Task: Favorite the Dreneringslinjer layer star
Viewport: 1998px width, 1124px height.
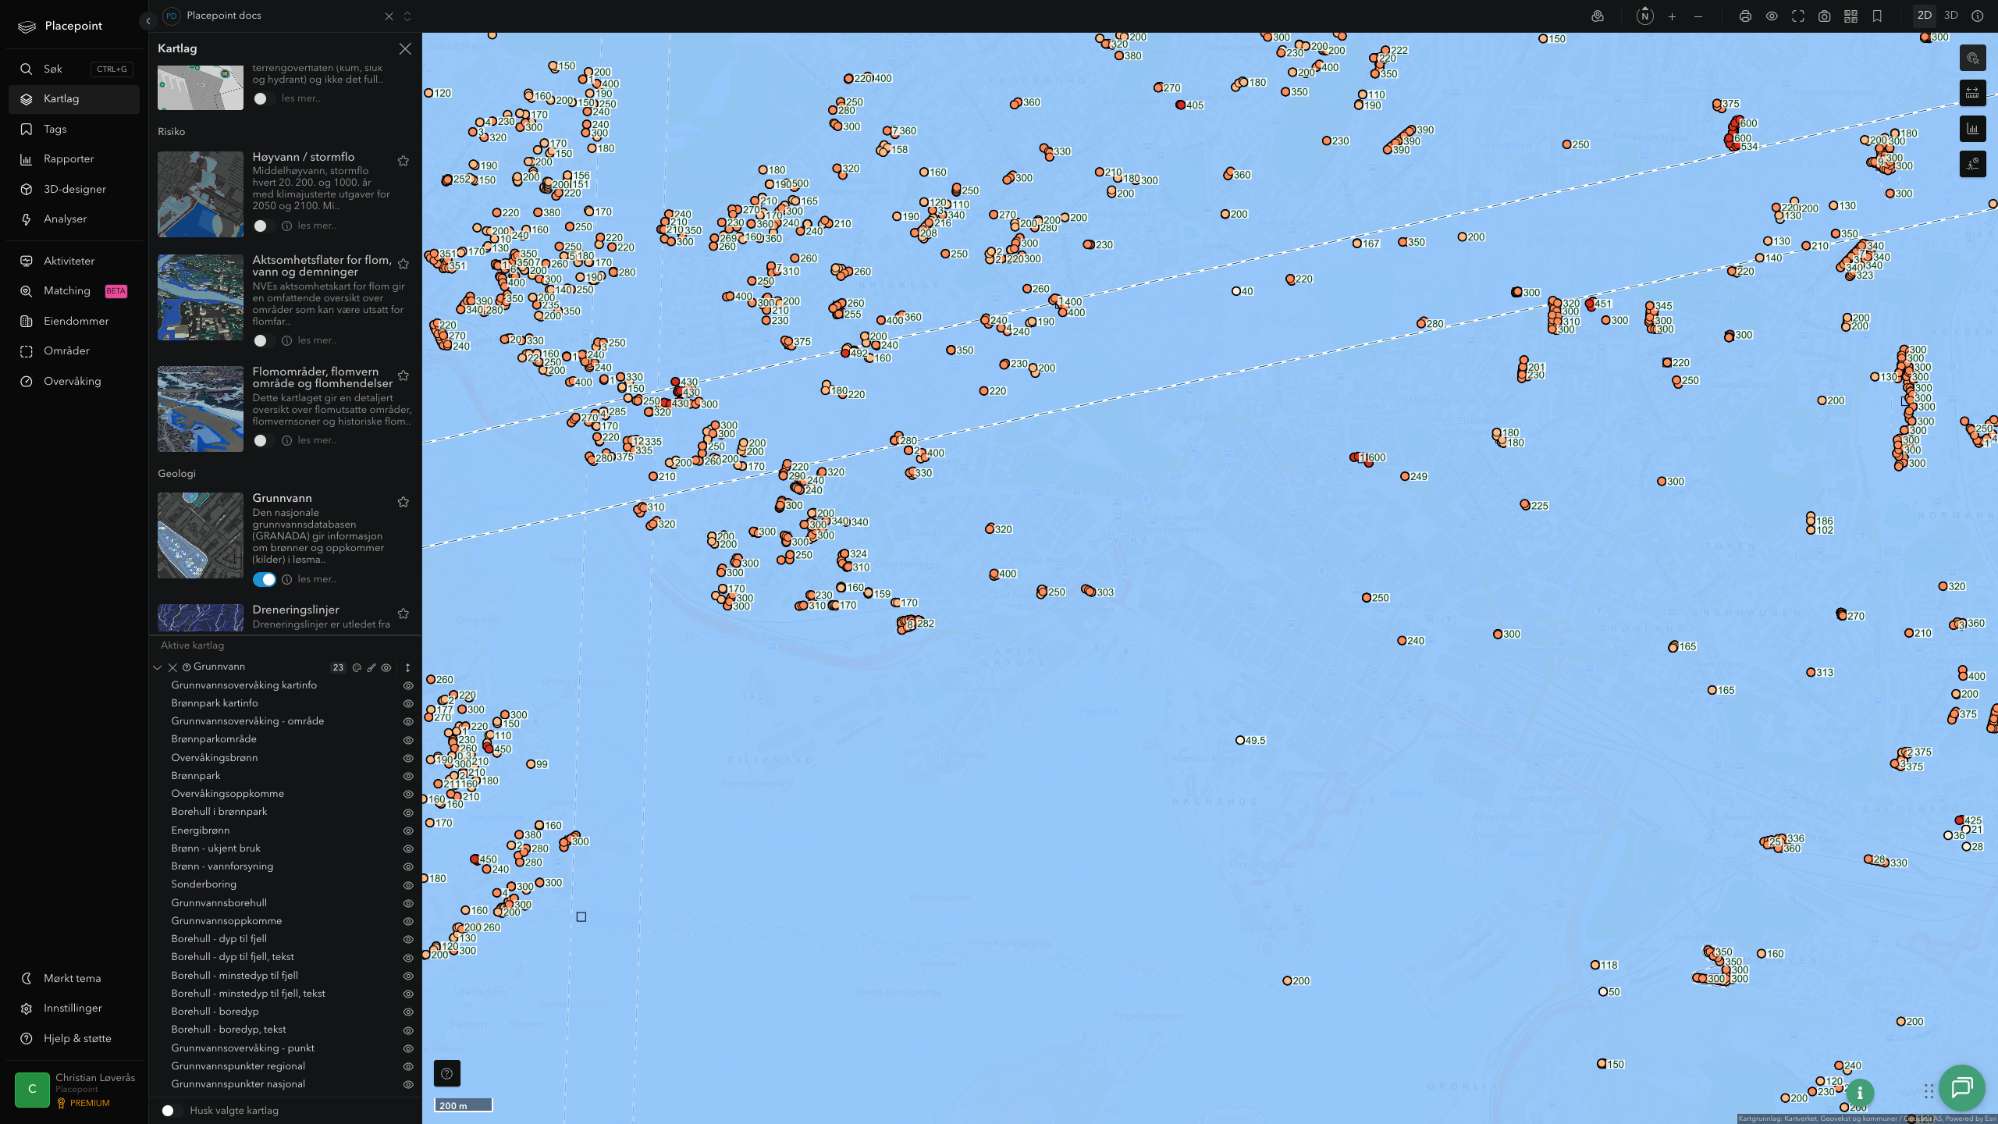Action: [x=404, y=614]
